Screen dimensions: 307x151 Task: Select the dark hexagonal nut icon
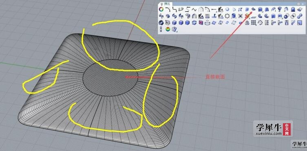click(161, 22)
